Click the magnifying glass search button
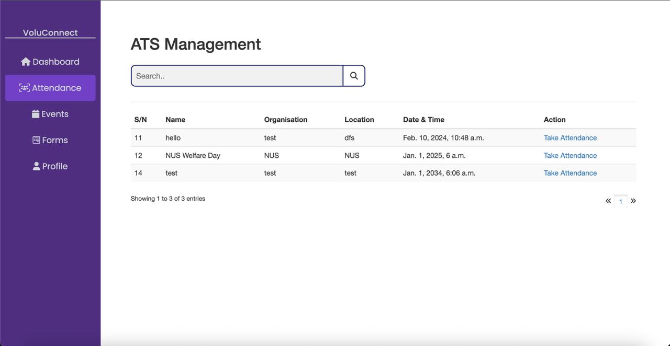 pos(354,76)
